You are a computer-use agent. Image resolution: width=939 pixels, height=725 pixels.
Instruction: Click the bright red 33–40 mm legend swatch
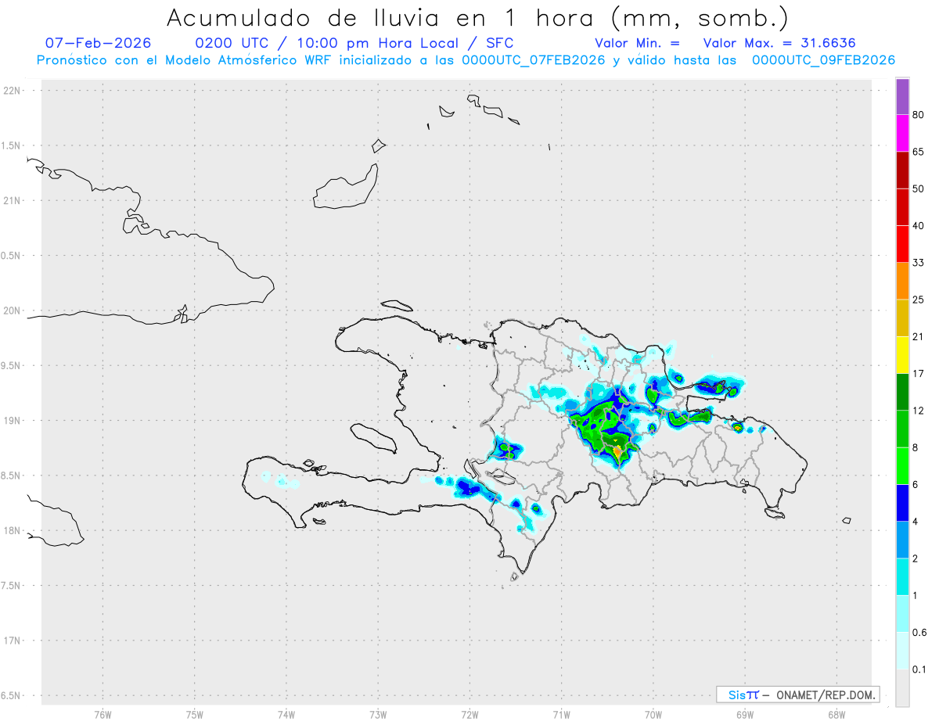pyautogui.click(x=902, y=244)
